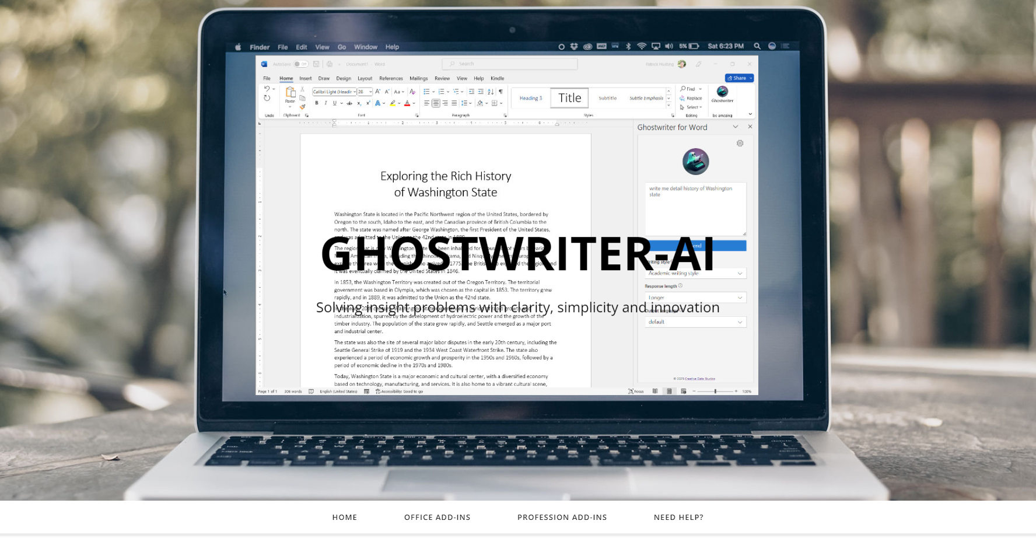This screenshot has width=1036, height=538.
Task: Apply the Heading 3 style
Action: [x=531, y=98]
